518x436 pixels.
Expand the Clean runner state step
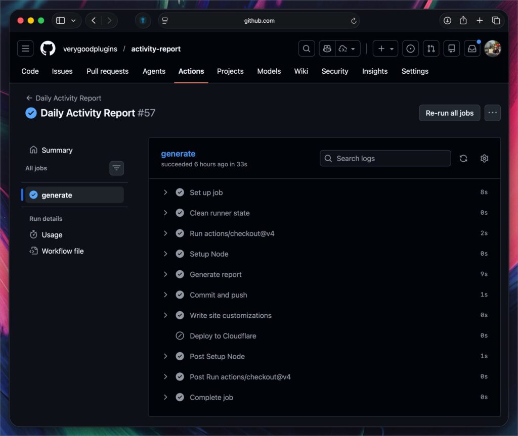pyautogui.click(x=324, y=213)
